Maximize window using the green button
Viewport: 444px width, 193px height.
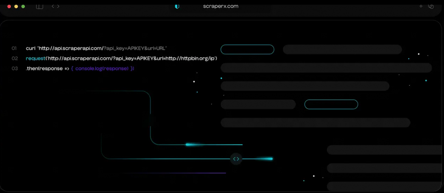point(23,6)
